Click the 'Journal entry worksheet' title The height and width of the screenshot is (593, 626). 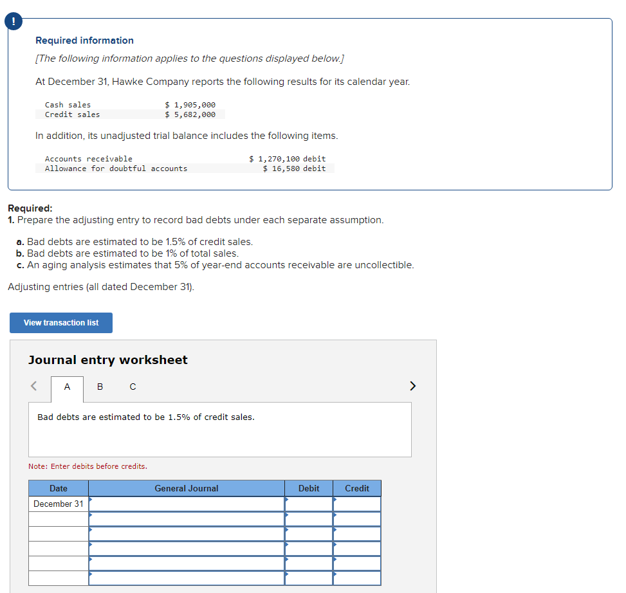pyautogui.click(x=108, y=360)
